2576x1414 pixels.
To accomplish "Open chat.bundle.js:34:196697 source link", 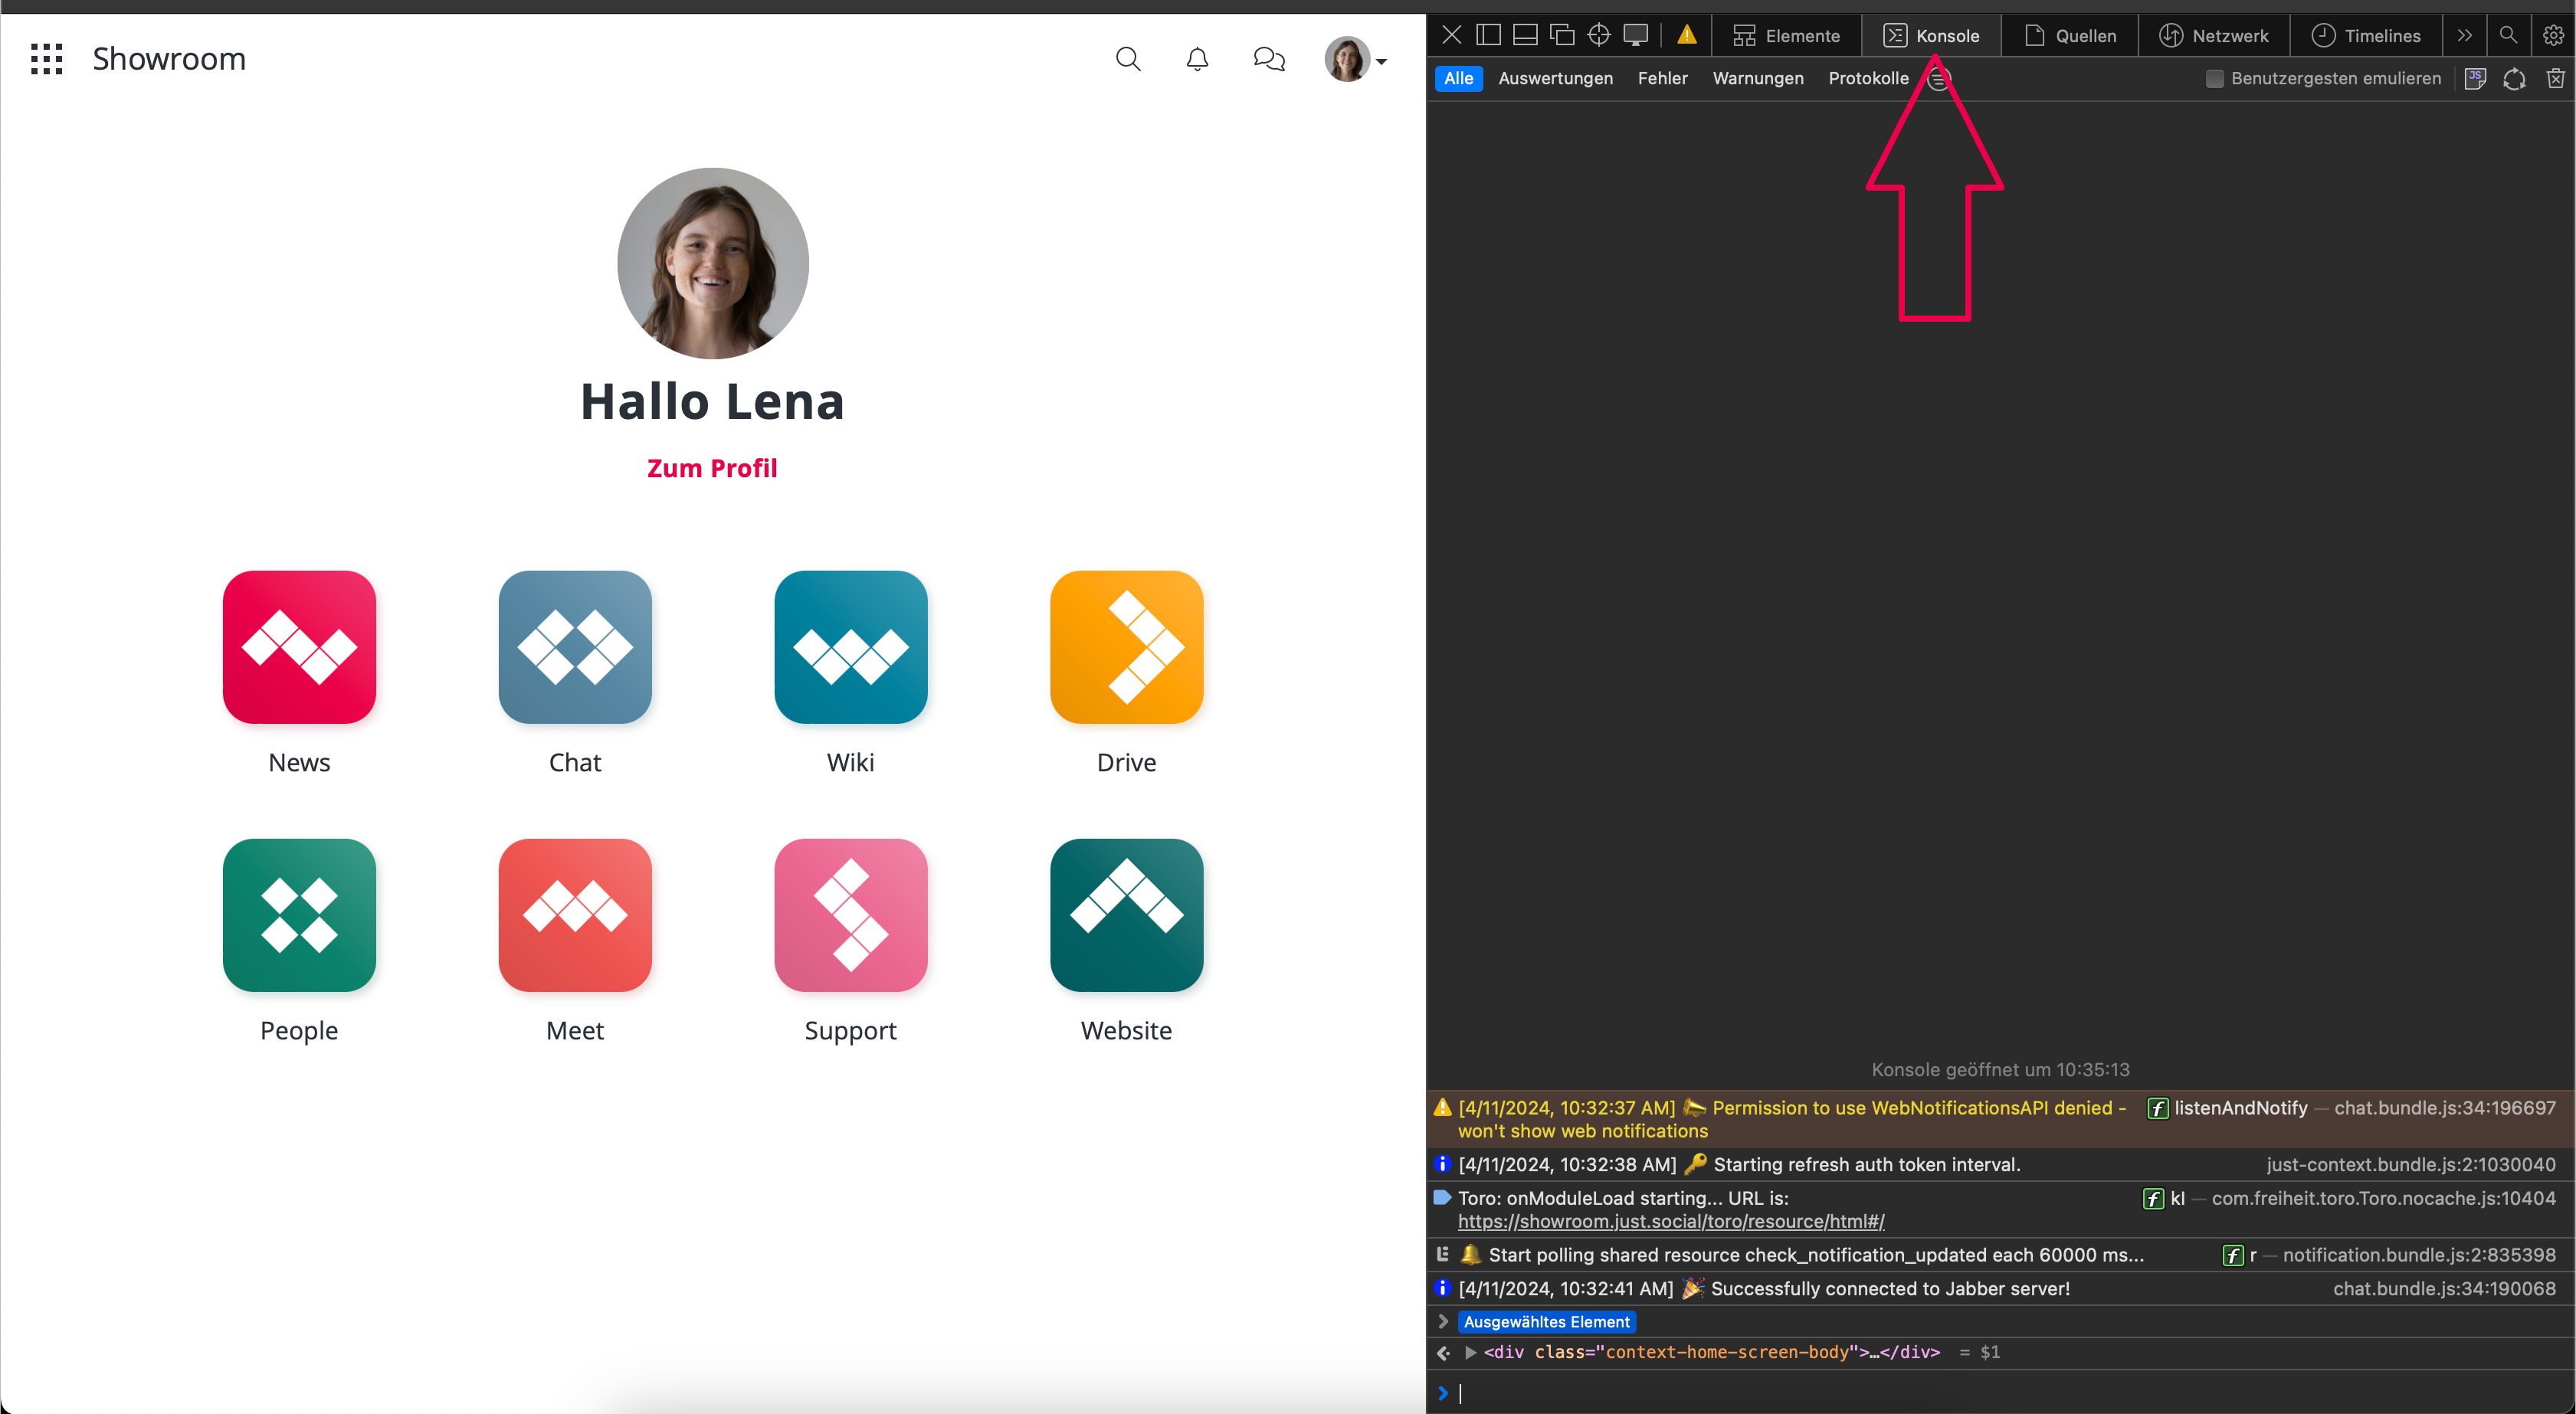I will coord(2444,1108).
